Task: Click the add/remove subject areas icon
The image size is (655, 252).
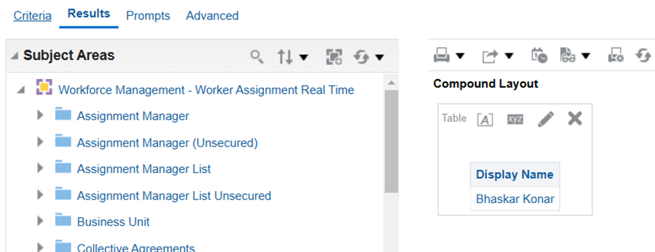Action: [334, 57]
